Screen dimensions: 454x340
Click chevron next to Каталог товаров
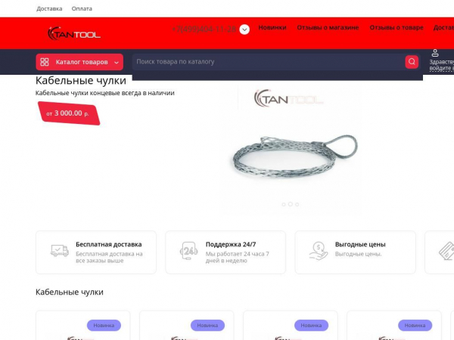point(117,63)
